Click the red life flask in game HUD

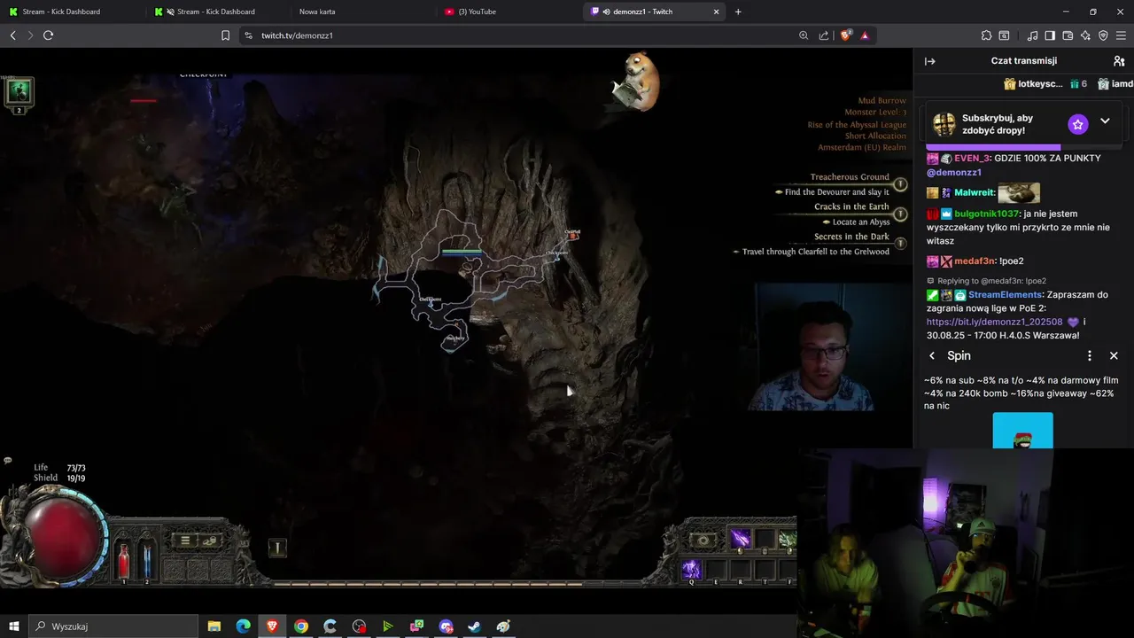click(124, 562)
